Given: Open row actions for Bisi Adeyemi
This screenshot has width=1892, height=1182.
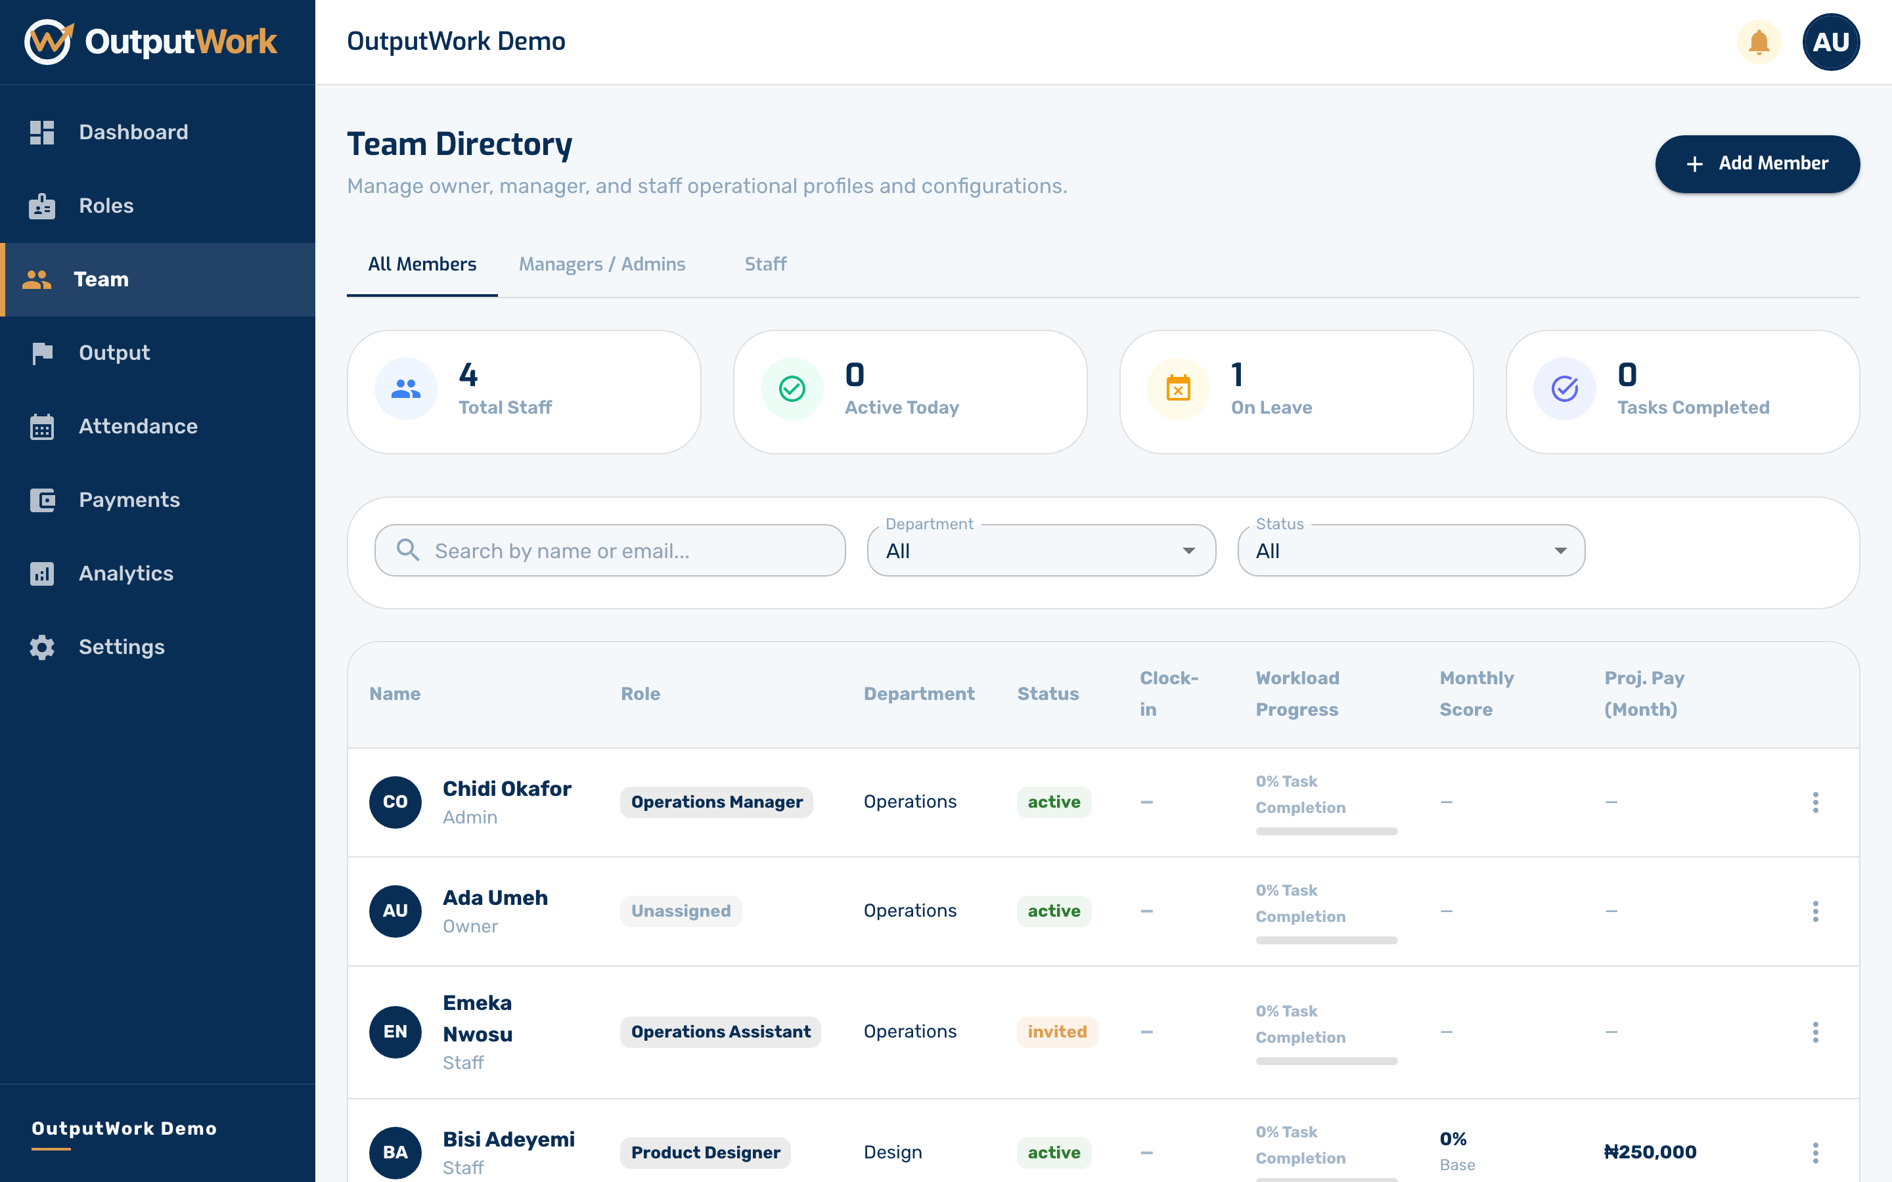Looking at the screenshot, I should 1815,1152.
